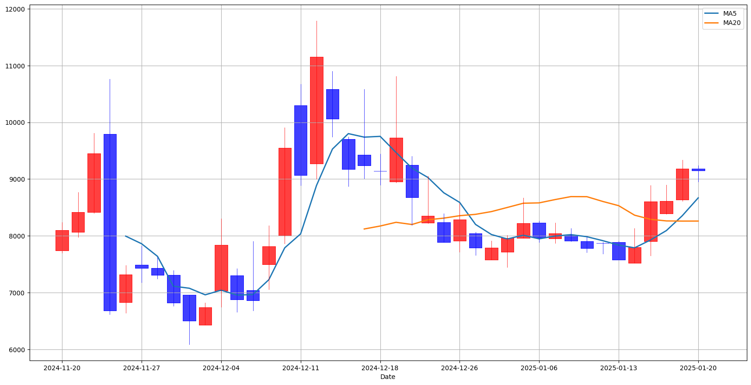Click the 2024-11-20 date tick label
This screenshot has height=385, width=751.
(62, 368)
